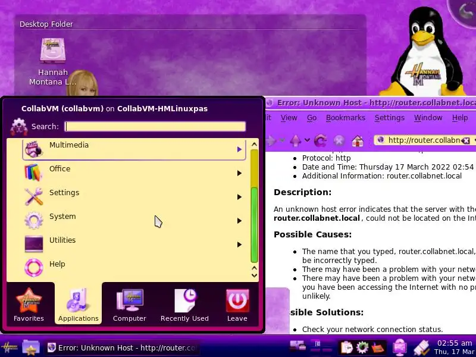Click the Tux penguin desktop image
The height and width of the screenshot is (357, 476).
click(424, 51)
